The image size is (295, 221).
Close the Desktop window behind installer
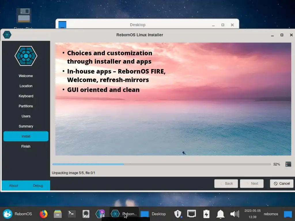pos(232,25)
